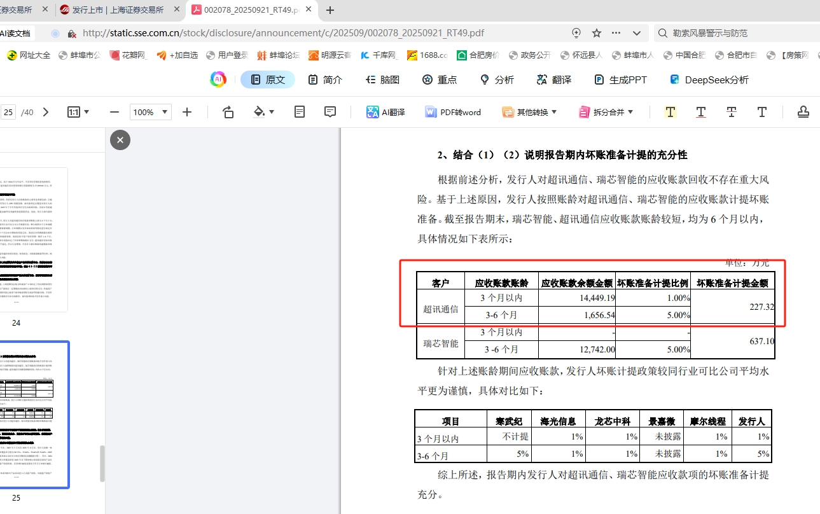Zoom in with the plus button
The image size is (820, 514).
(187, 112)
